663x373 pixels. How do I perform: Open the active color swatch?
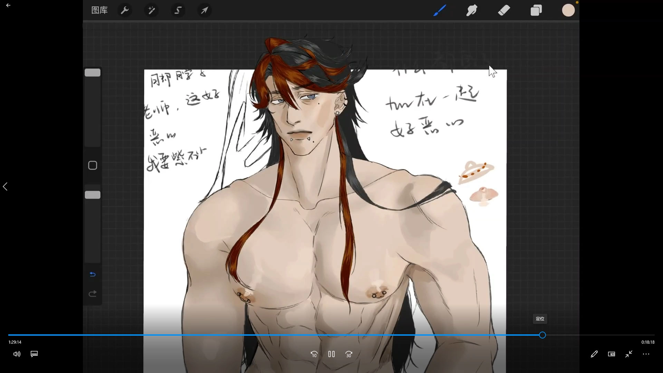click(568, 10)
